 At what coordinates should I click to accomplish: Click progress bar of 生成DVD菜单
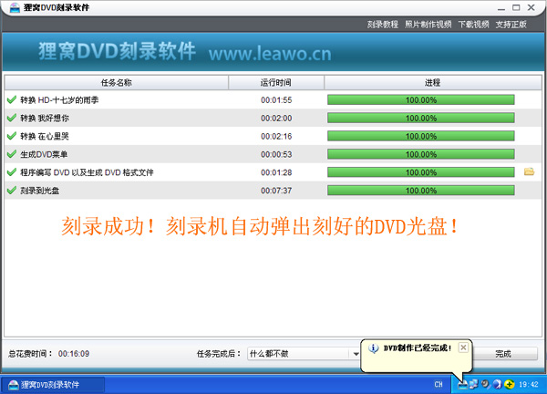420,154
